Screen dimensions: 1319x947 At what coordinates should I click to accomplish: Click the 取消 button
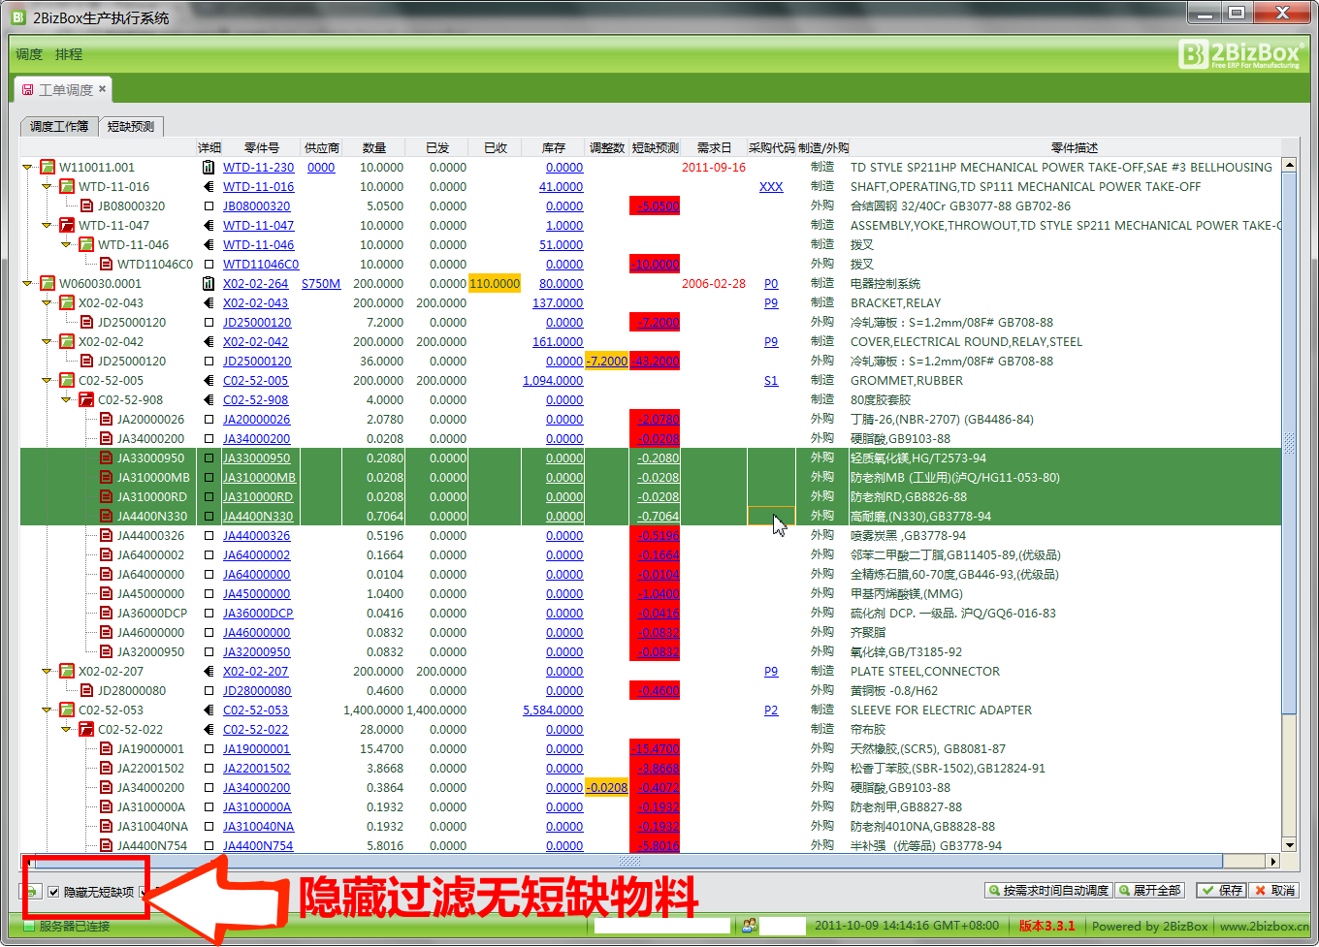point(1275,890)
